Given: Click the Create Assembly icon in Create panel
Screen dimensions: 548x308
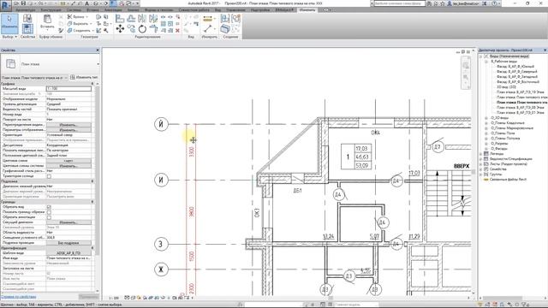Looking at the screenshot, I should 224,19.
